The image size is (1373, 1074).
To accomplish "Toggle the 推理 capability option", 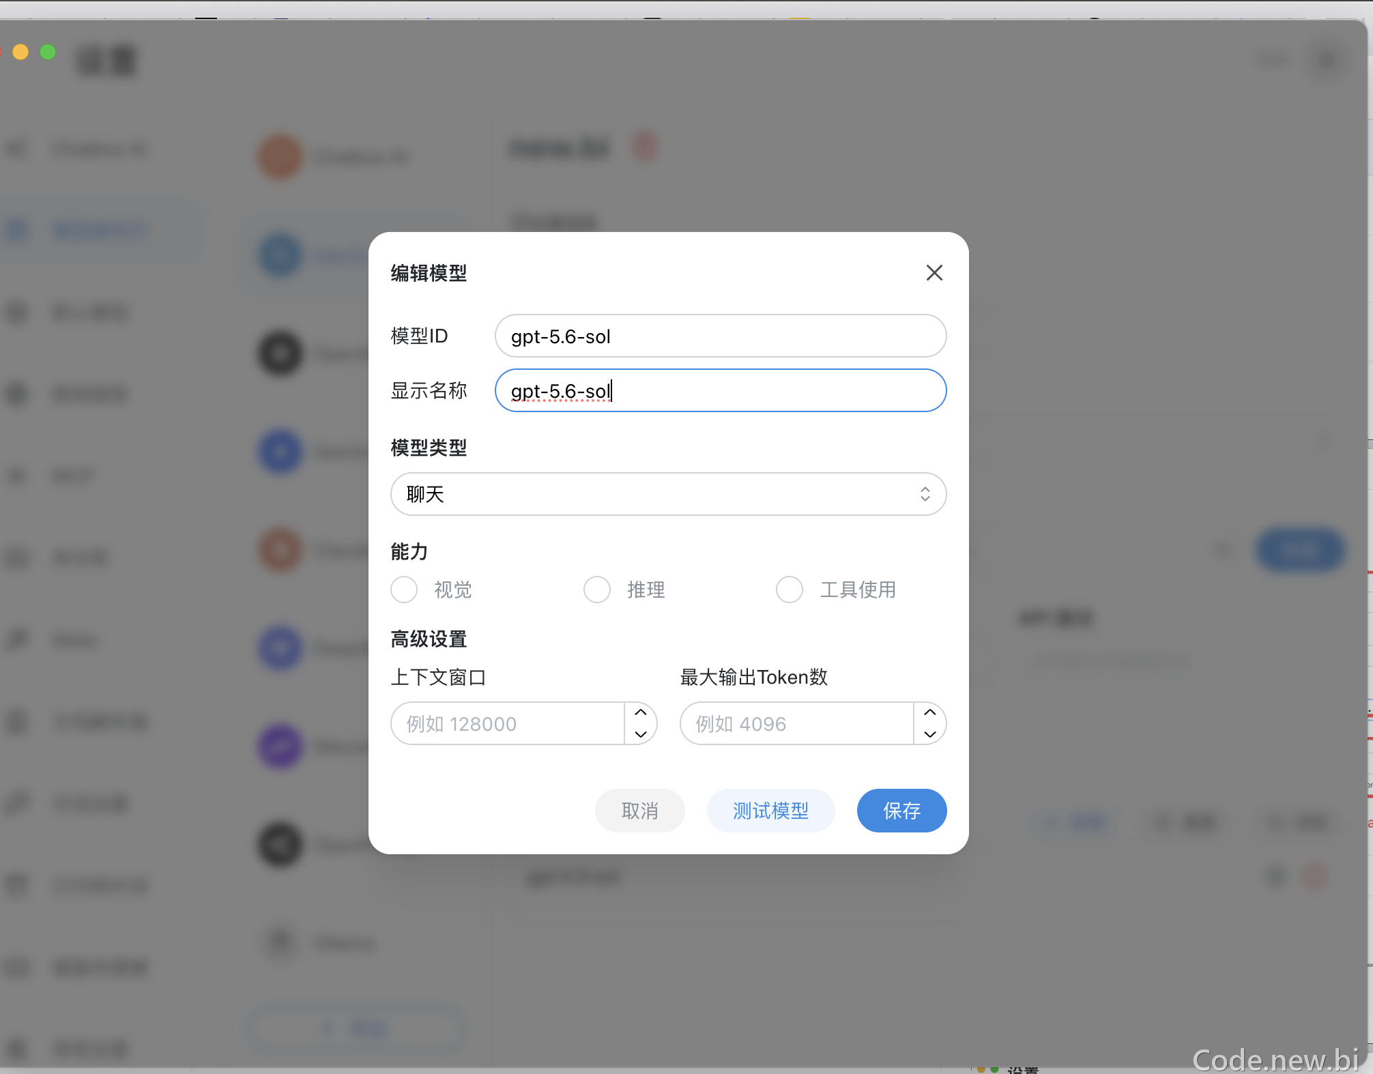I will click(597, 590).
